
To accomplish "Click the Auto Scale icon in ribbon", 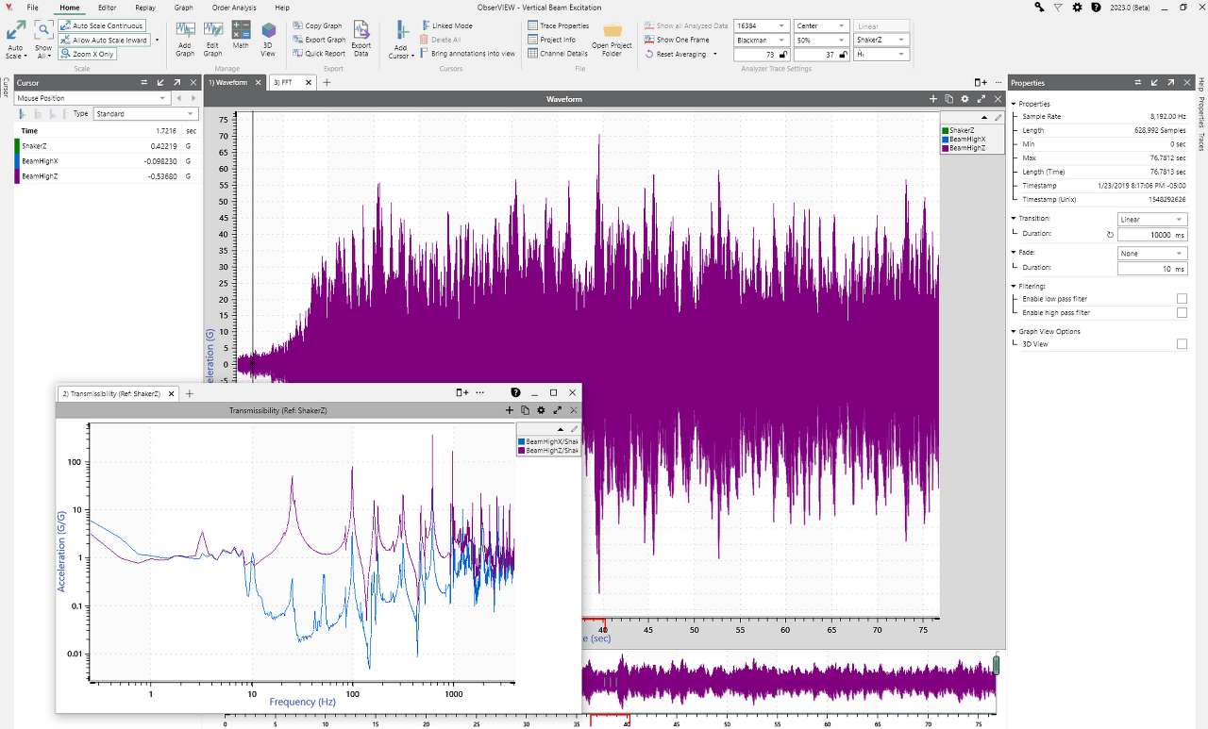I will [x=15, y=31].
